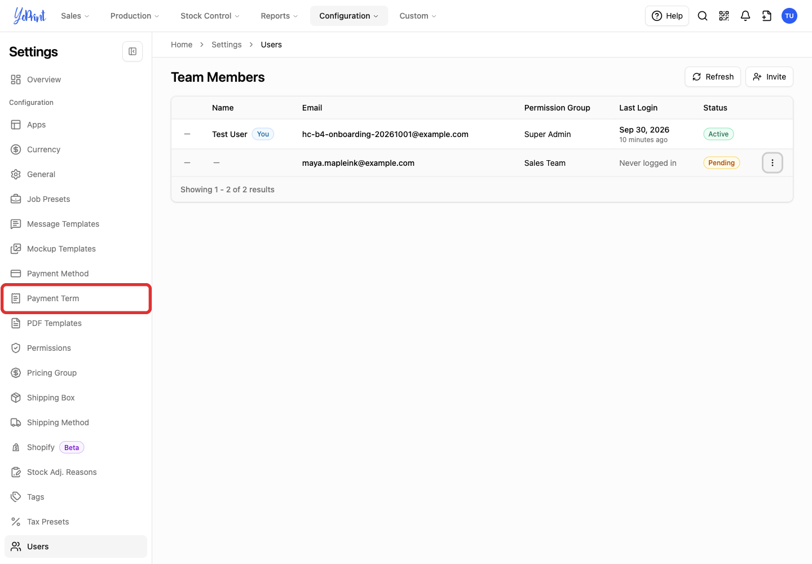Screen dimensions: 812x564
Task: Click the Permissions shield icon
Action: click(x=16, y=348)
